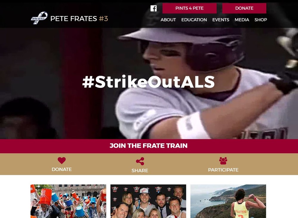Click the Pete Frates #3 site title
This screenshot has height=218, width=298.
tap(79, 18)
